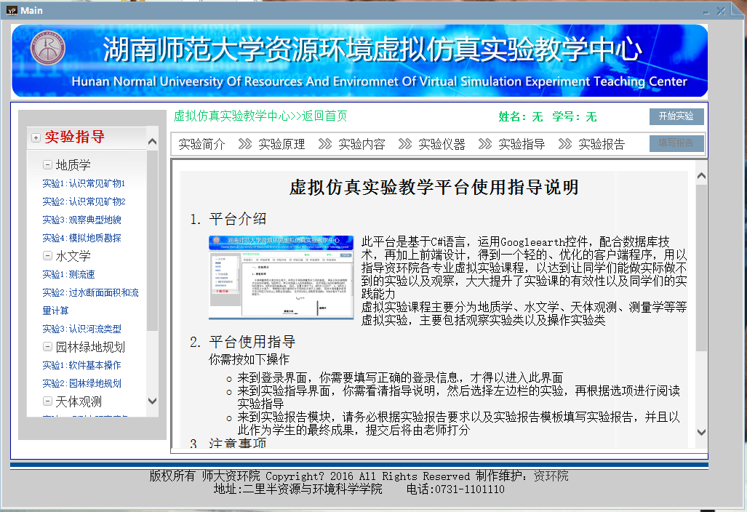Viewport: 747px width, 512px height.
Task: Collapse the 地质学 tree node
Action: [x=47, y=165]
